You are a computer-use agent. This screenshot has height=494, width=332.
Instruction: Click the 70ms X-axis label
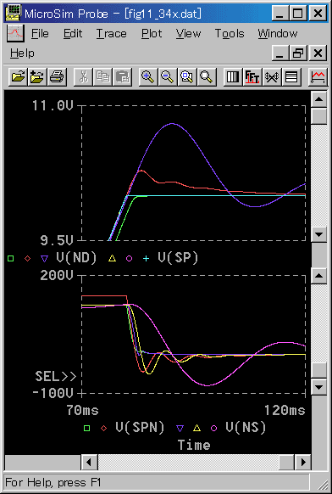82,410
